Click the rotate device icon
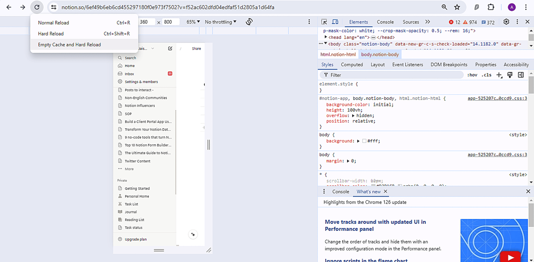534x262 pixels. pyautogui.click(x=249, y=22)
